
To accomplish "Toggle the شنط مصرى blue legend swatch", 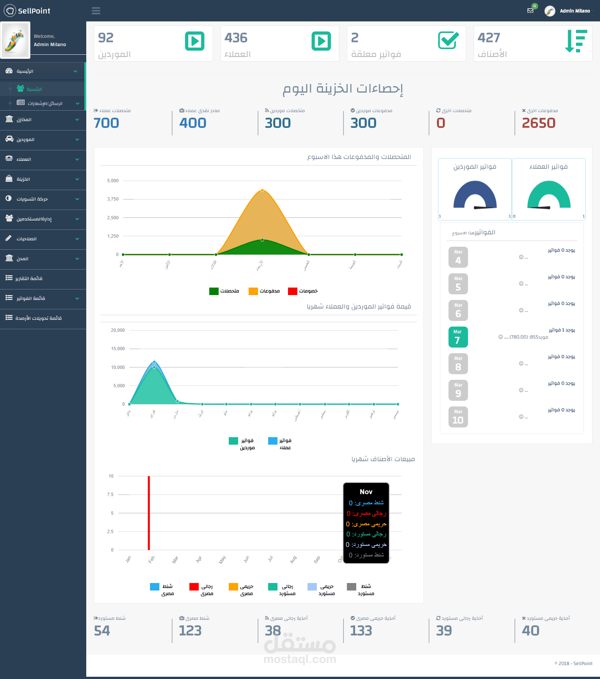I will point(154,587).
